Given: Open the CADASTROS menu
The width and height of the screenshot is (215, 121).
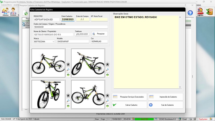Looking at the screenshot, I should [6, 5].
